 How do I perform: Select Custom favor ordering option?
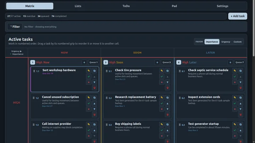237,42
